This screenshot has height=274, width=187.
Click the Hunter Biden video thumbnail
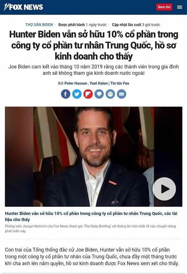[94, 157]
